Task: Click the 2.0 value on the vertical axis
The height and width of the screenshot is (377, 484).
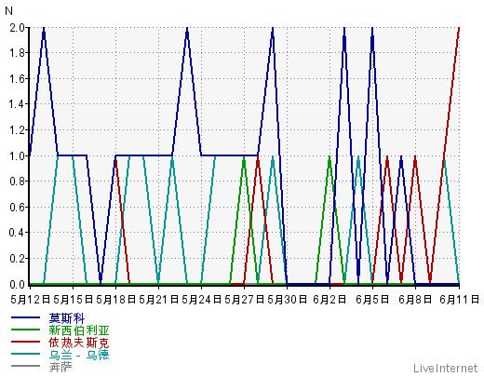Action: coord(17,28)
